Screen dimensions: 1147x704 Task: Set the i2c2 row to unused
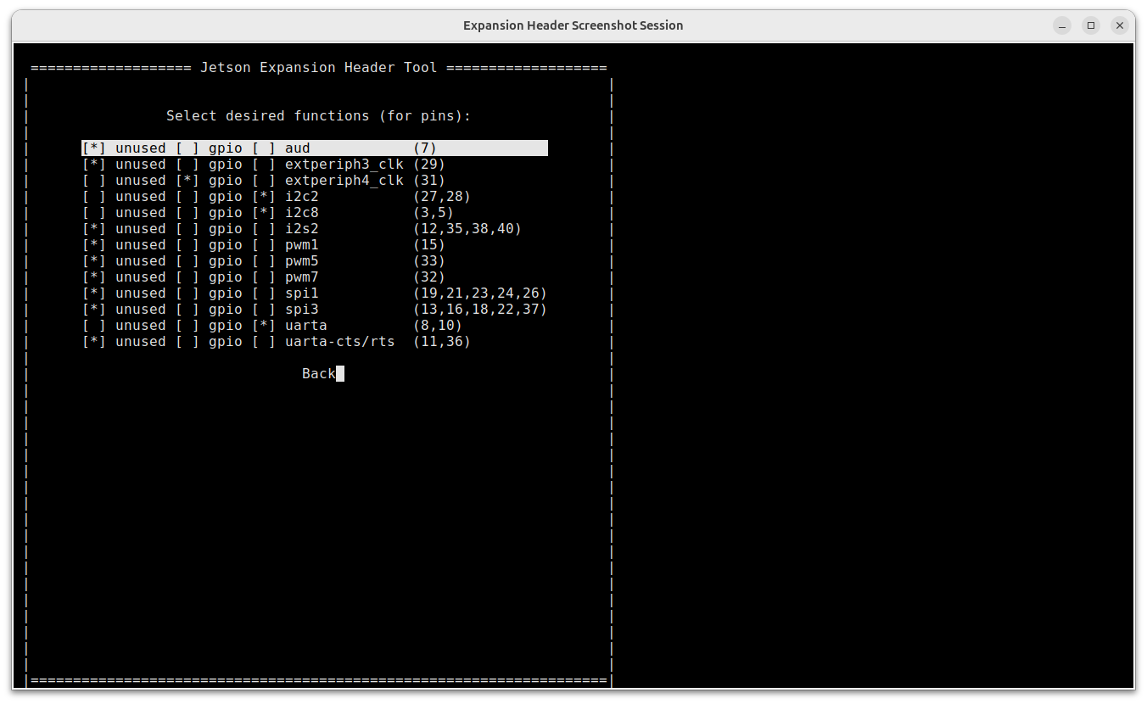click(x=94, y=197)
